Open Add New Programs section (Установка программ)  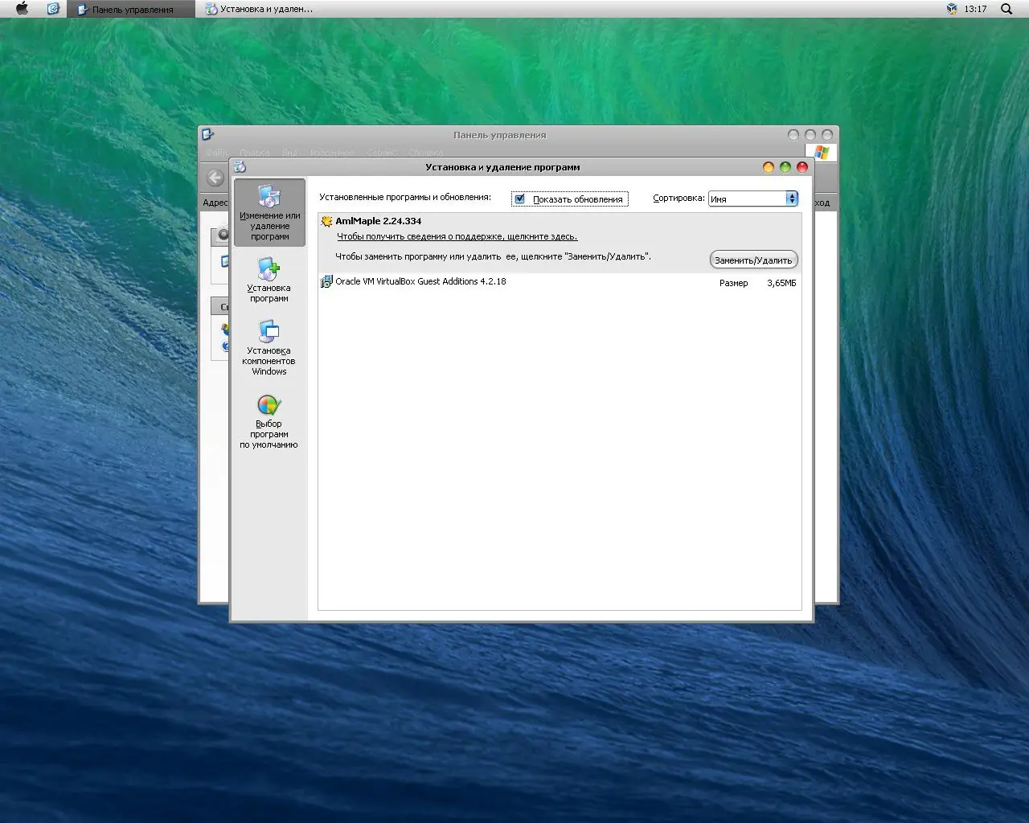[269, 280]
